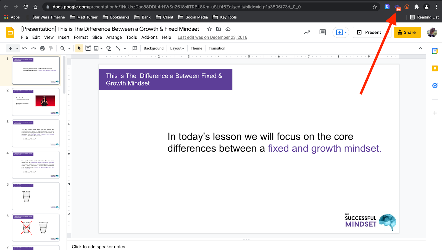
Task: Open the new slide layout dropdown arrow
Action: tap(17, 48)
